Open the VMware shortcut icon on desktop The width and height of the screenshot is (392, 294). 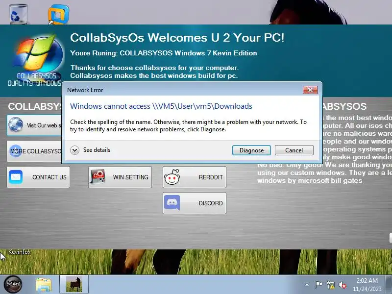[58, 14]
